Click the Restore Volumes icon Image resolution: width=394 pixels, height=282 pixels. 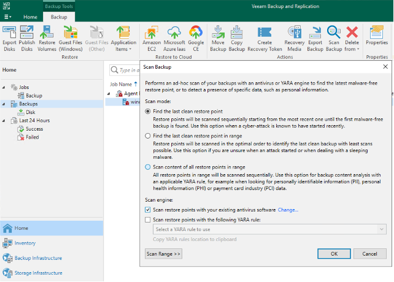pyautogui.click(x=47, y=39)
